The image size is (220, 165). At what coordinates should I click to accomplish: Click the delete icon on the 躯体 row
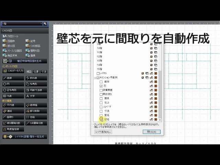156,82
